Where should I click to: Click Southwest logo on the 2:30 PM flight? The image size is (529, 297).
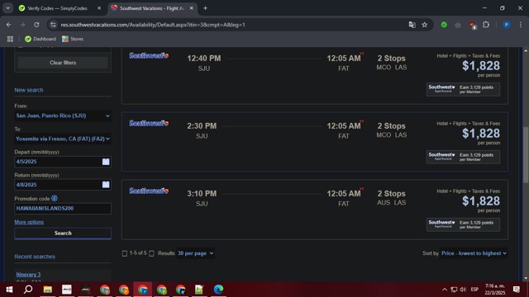pos(149,123)
